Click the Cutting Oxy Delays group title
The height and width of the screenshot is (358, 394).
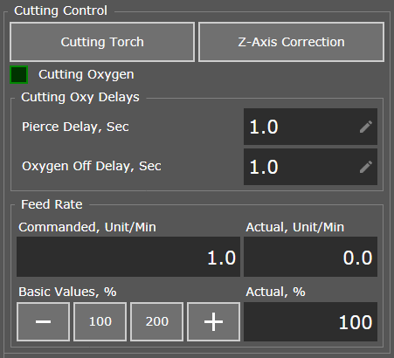point(80,97)
